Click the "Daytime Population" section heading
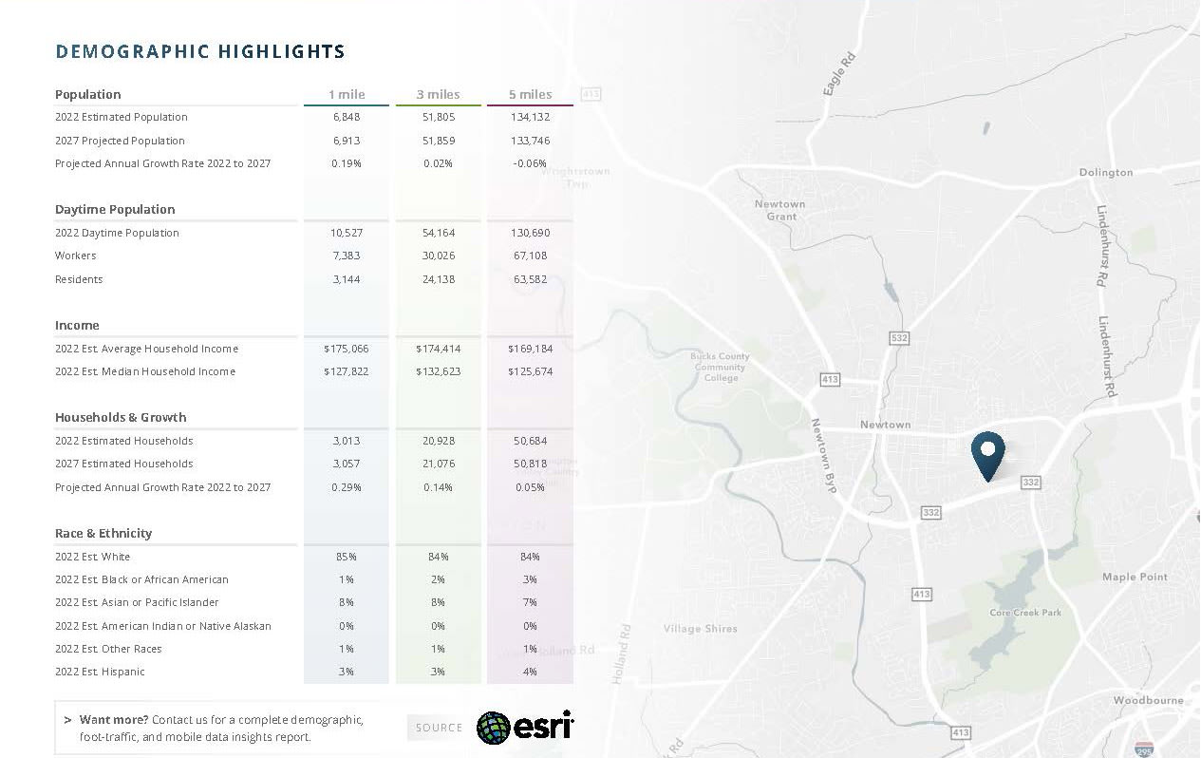 point(115,209)
